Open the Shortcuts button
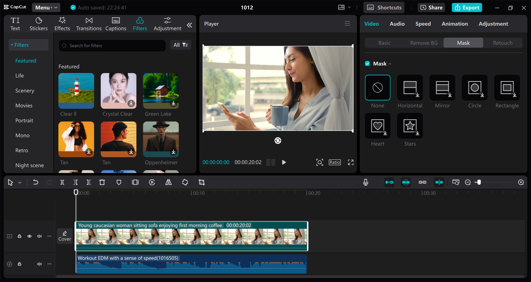This screenshot has height=282, width=531. coord(384,7)
